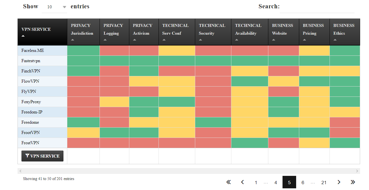Click FrostVPN yellow Pricing cell
This screenshot has width=369, height=190.
tap(314, 143)
